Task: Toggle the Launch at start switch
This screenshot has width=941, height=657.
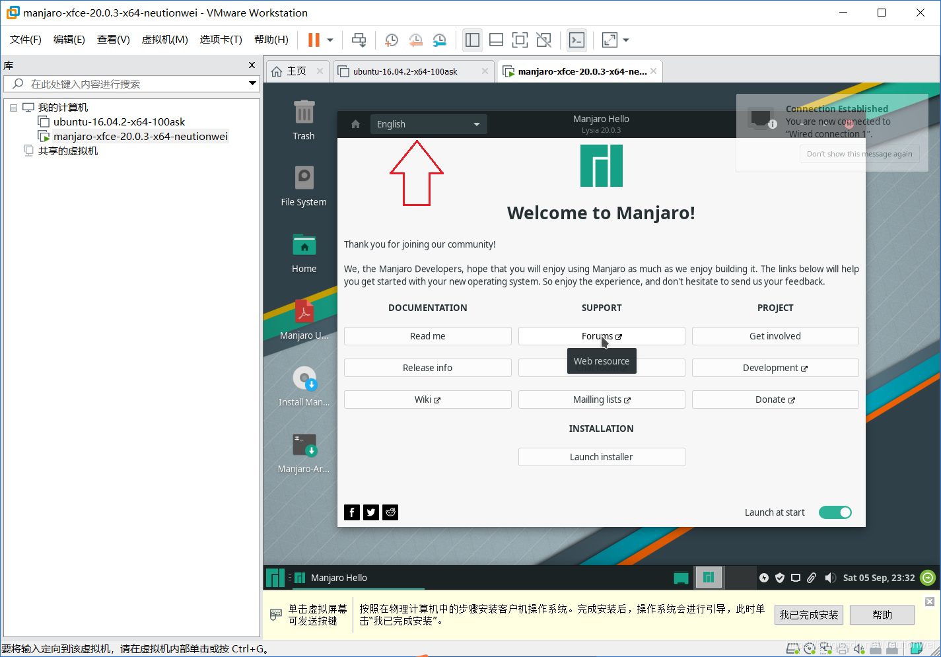Action: pos(835,512)
